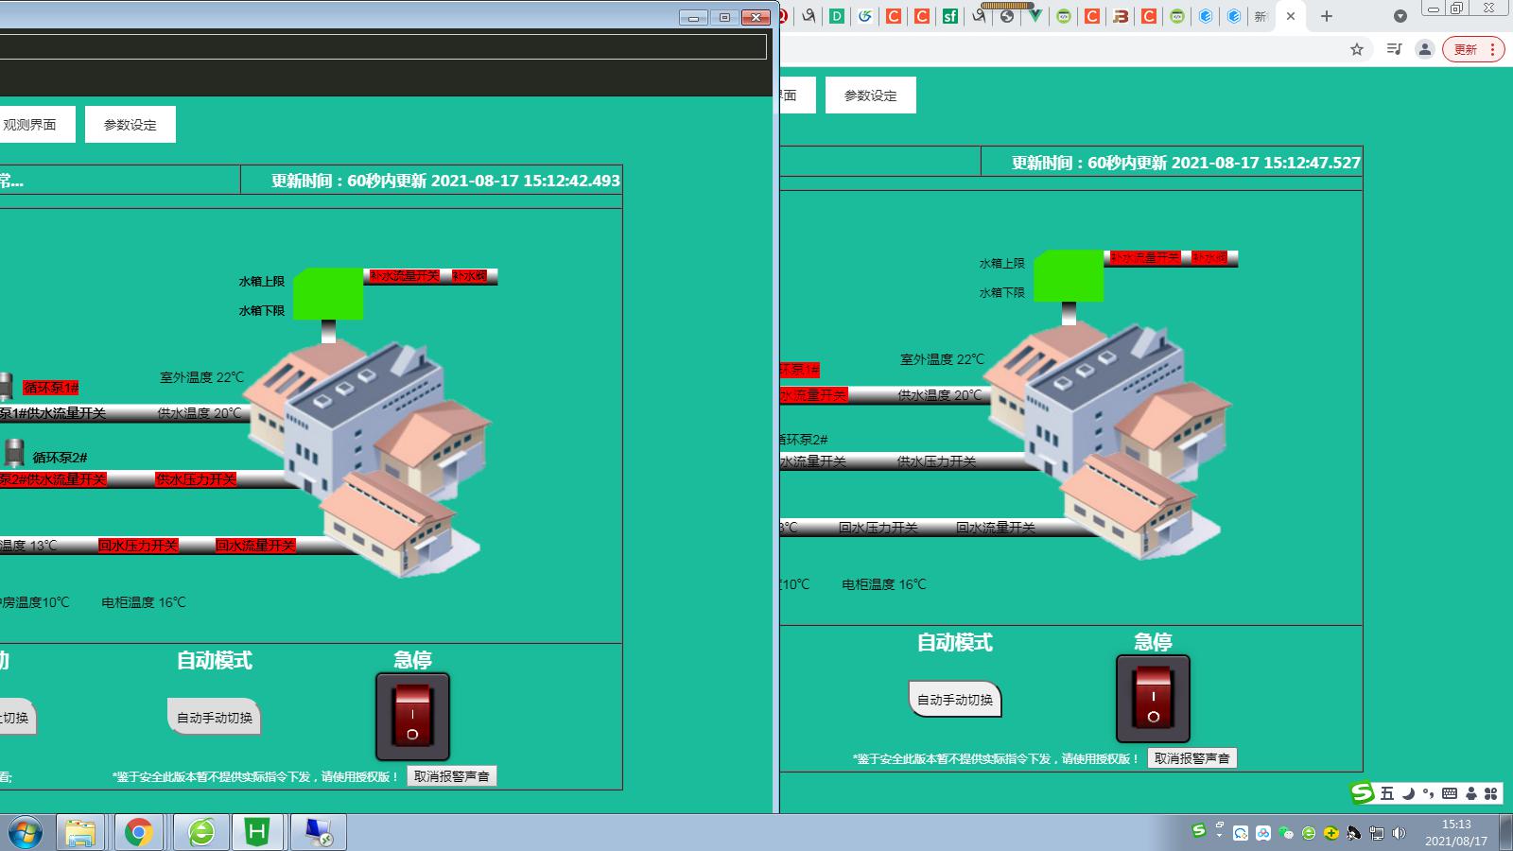Click the WeChat tray icon

(x=1286, y=833)
